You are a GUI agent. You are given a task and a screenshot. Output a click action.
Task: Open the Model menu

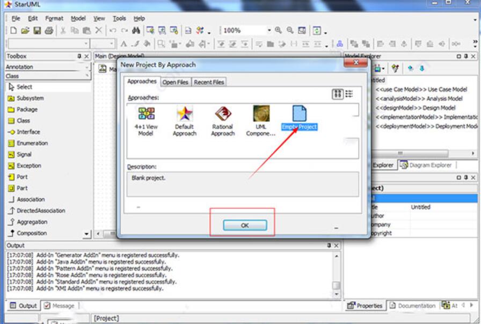click(x=78, y=18)
